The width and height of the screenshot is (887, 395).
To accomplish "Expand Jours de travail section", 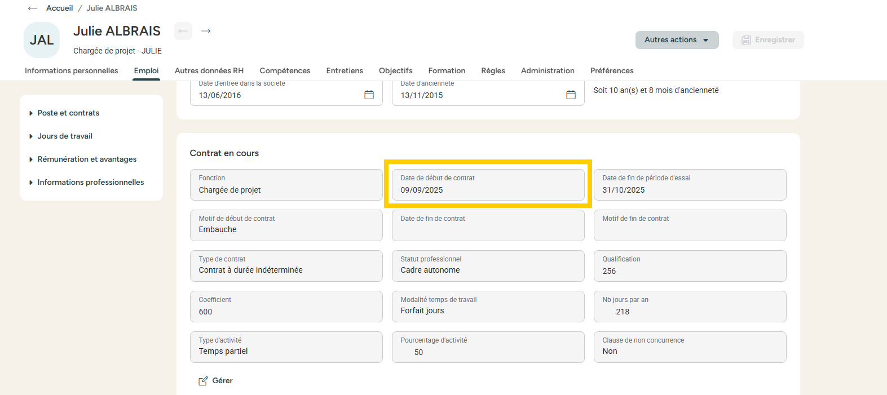I will click(61, 136).
